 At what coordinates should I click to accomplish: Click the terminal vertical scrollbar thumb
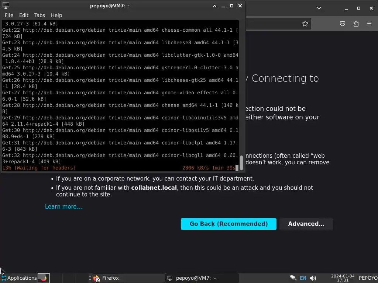click(241, 163)
